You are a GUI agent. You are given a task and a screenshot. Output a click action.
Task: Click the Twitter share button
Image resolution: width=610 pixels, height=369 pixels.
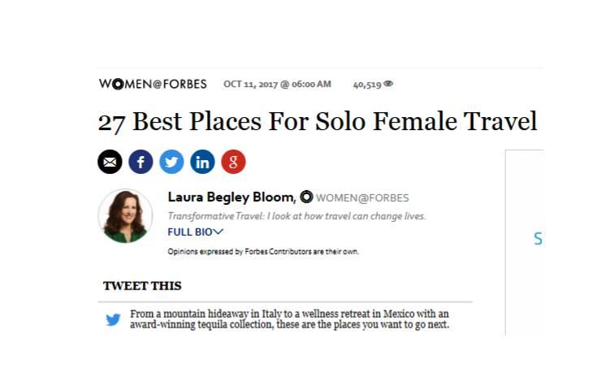[x=171, y=162]
